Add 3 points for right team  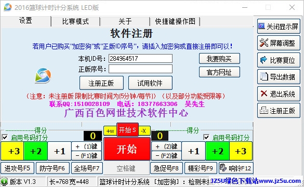point(241,151)
